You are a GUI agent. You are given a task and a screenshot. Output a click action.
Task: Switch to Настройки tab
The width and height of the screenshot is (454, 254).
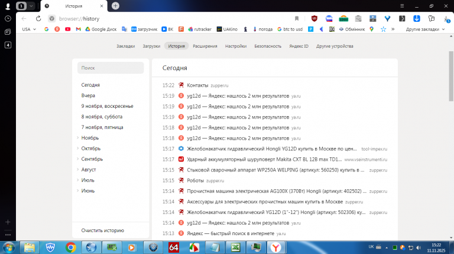coord(236,46)
